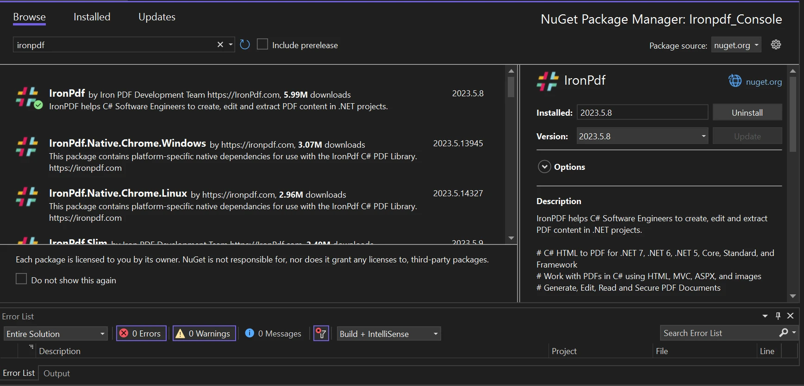This screenshot has width=804, height=386.
Task: Click the package list scroll up arrow
Action: tap(511, 71)
